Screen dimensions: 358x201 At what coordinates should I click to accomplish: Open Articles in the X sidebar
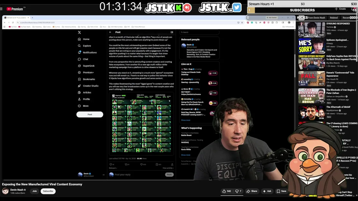[x=84, y=92]
